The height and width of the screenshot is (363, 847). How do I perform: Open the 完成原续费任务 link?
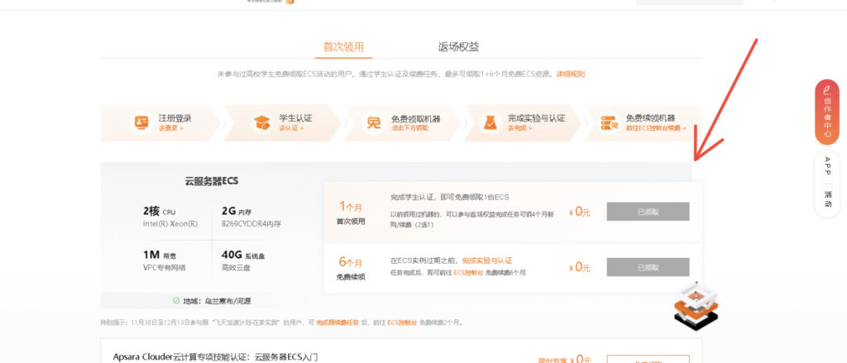tap(337, 322)
